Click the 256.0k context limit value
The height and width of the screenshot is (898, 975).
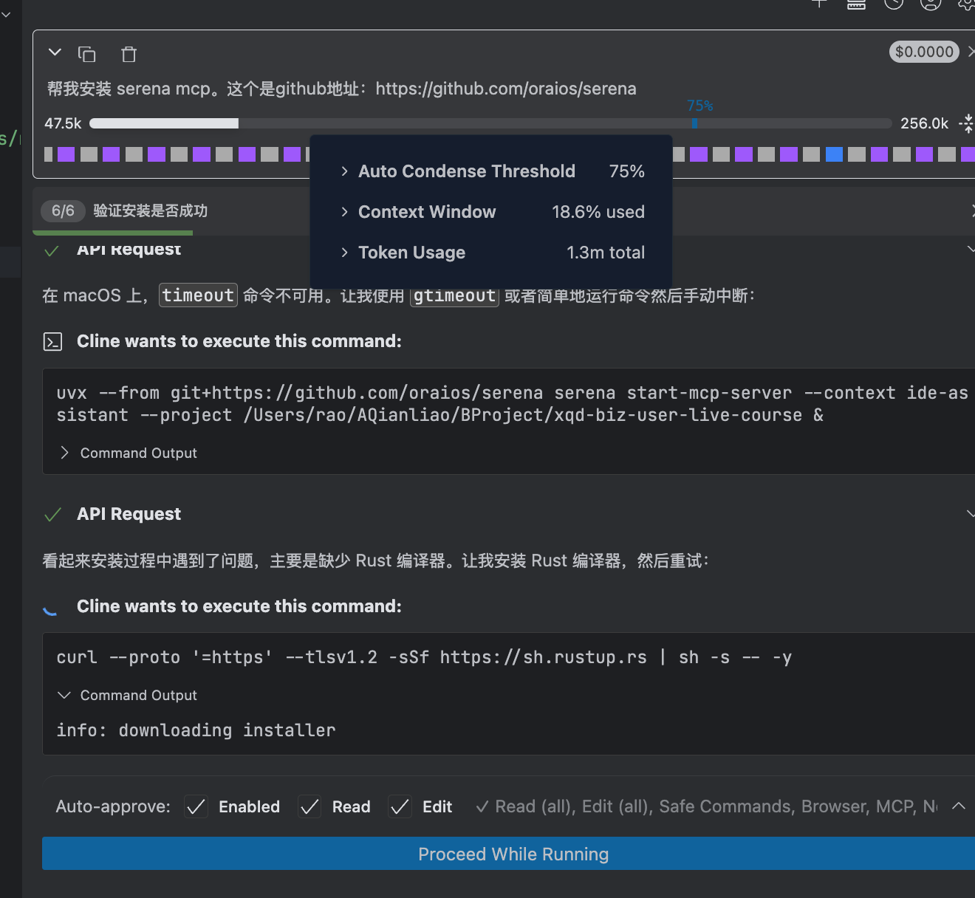pyautogui.click(x=924, y=123)
